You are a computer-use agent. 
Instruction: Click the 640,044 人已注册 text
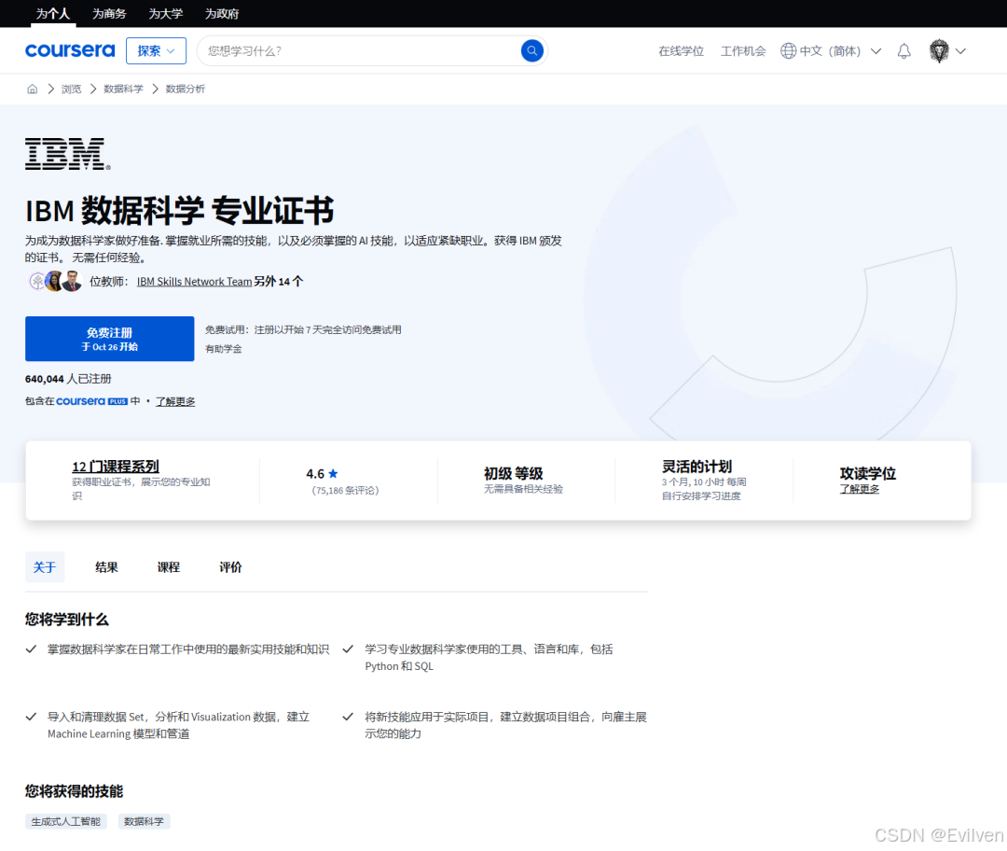point(68,379)
